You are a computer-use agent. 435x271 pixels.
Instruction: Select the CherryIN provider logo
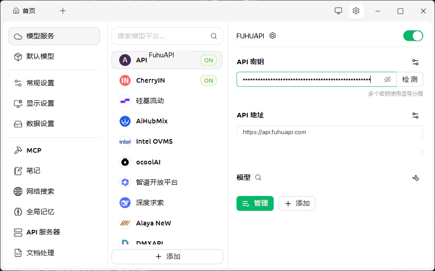click(x=125, y=80)
